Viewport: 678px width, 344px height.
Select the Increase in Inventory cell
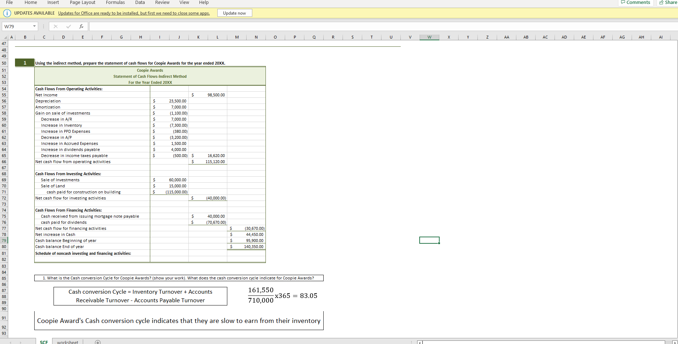tap(92, 125)
